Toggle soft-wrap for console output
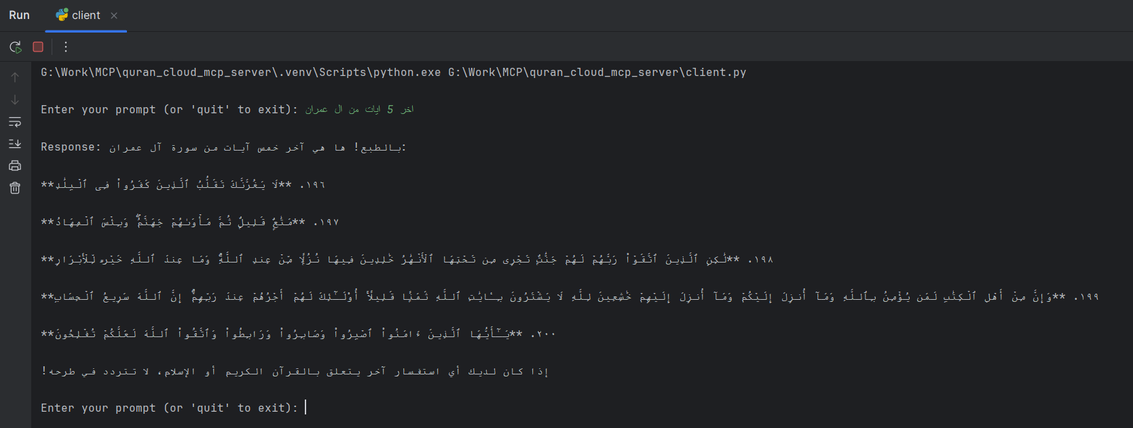This screenshot has height=428, width=1133. pyautogui.click(x=15, y=122)
